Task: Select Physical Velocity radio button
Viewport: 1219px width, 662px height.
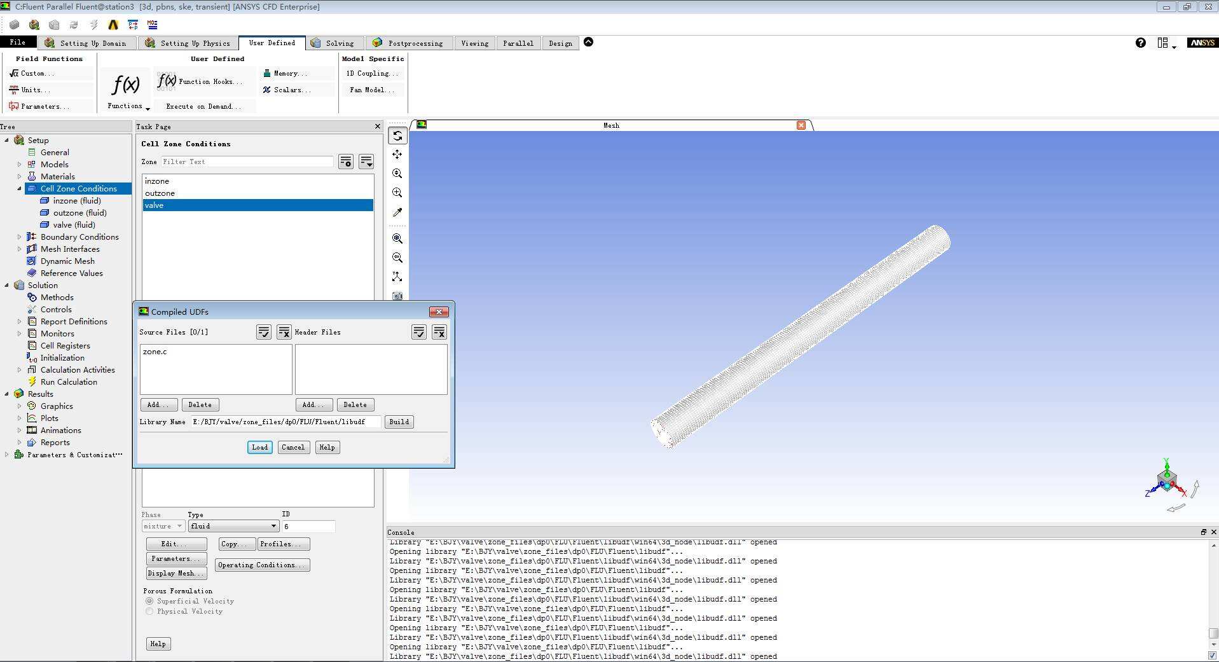Action: coord(149,611)
